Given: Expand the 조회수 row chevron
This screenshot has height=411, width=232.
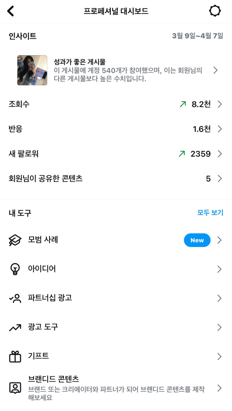Looking at the screenshot, I should click(x=220, y=104).
